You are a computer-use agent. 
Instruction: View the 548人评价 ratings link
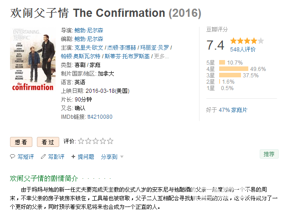[243, 50]
